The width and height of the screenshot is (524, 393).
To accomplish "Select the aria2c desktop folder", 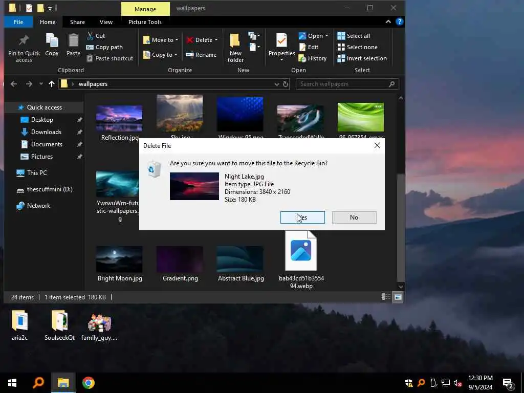I will [x=20, y=325].
